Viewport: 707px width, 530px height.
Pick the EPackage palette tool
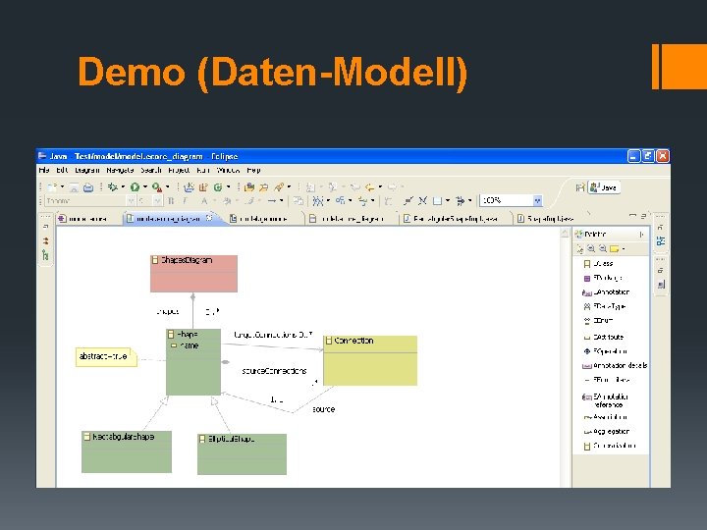(x=602, y=278)
